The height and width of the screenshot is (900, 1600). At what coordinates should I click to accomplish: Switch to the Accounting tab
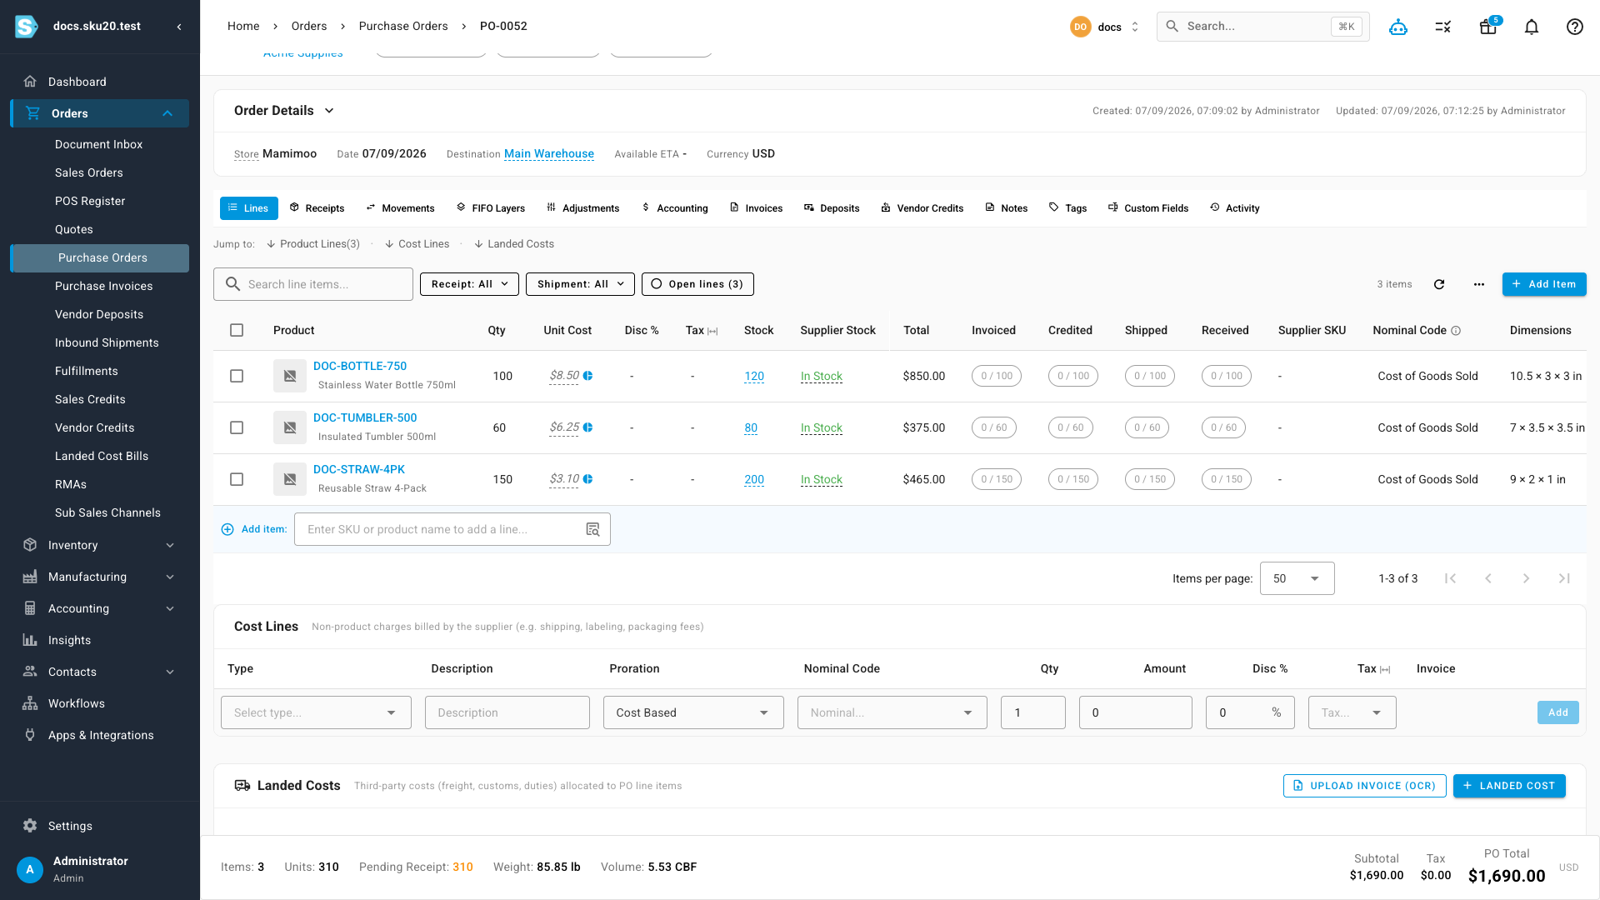click(675, 208)
